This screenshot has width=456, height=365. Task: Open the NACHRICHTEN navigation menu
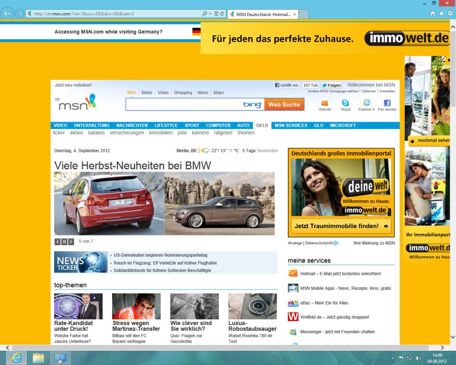click(132, 125)
